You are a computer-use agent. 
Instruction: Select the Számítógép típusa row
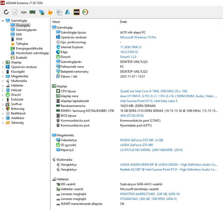coord(135,32)
